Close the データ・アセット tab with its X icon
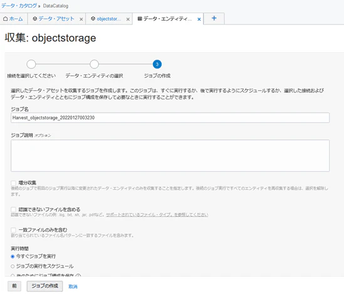 81,19
